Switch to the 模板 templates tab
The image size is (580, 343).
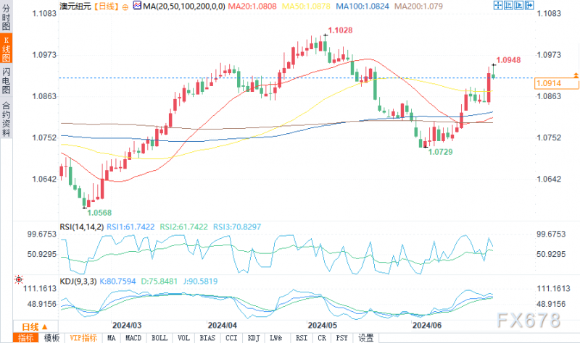(x=51, y=338)
